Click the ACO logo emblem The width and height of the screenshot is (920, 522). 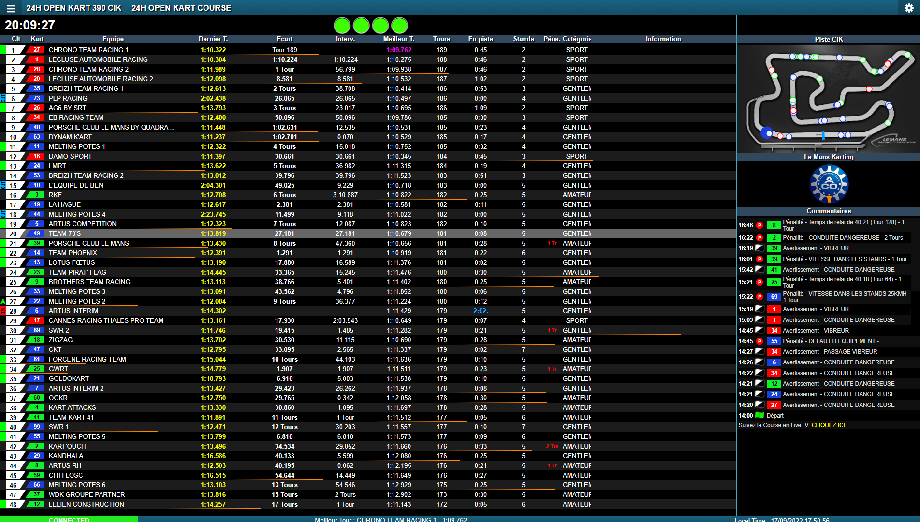[829, 184]
